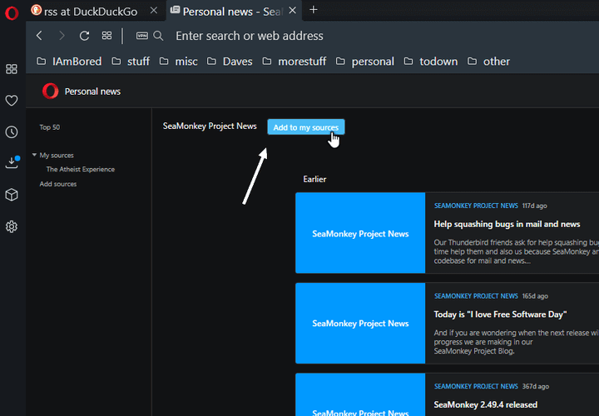Open History clock icon in sidebar
Viewport: 599px width, 416px height.
pyautogui.click(x=12, y=132)
